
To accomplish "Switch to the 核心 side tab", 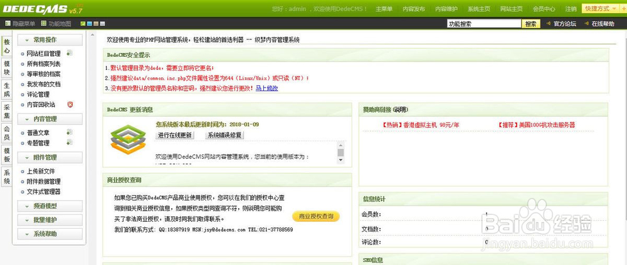I will (7, 46).
